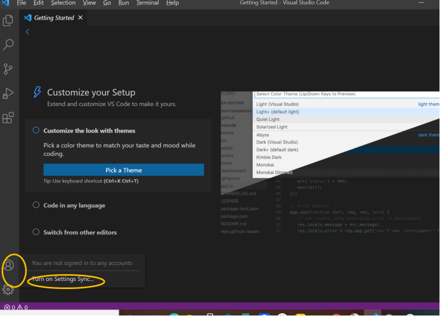Open the Run and Debug view
The height and width of the screenshot is (316, 440).
pyautogui.click(x=8, y=93)
